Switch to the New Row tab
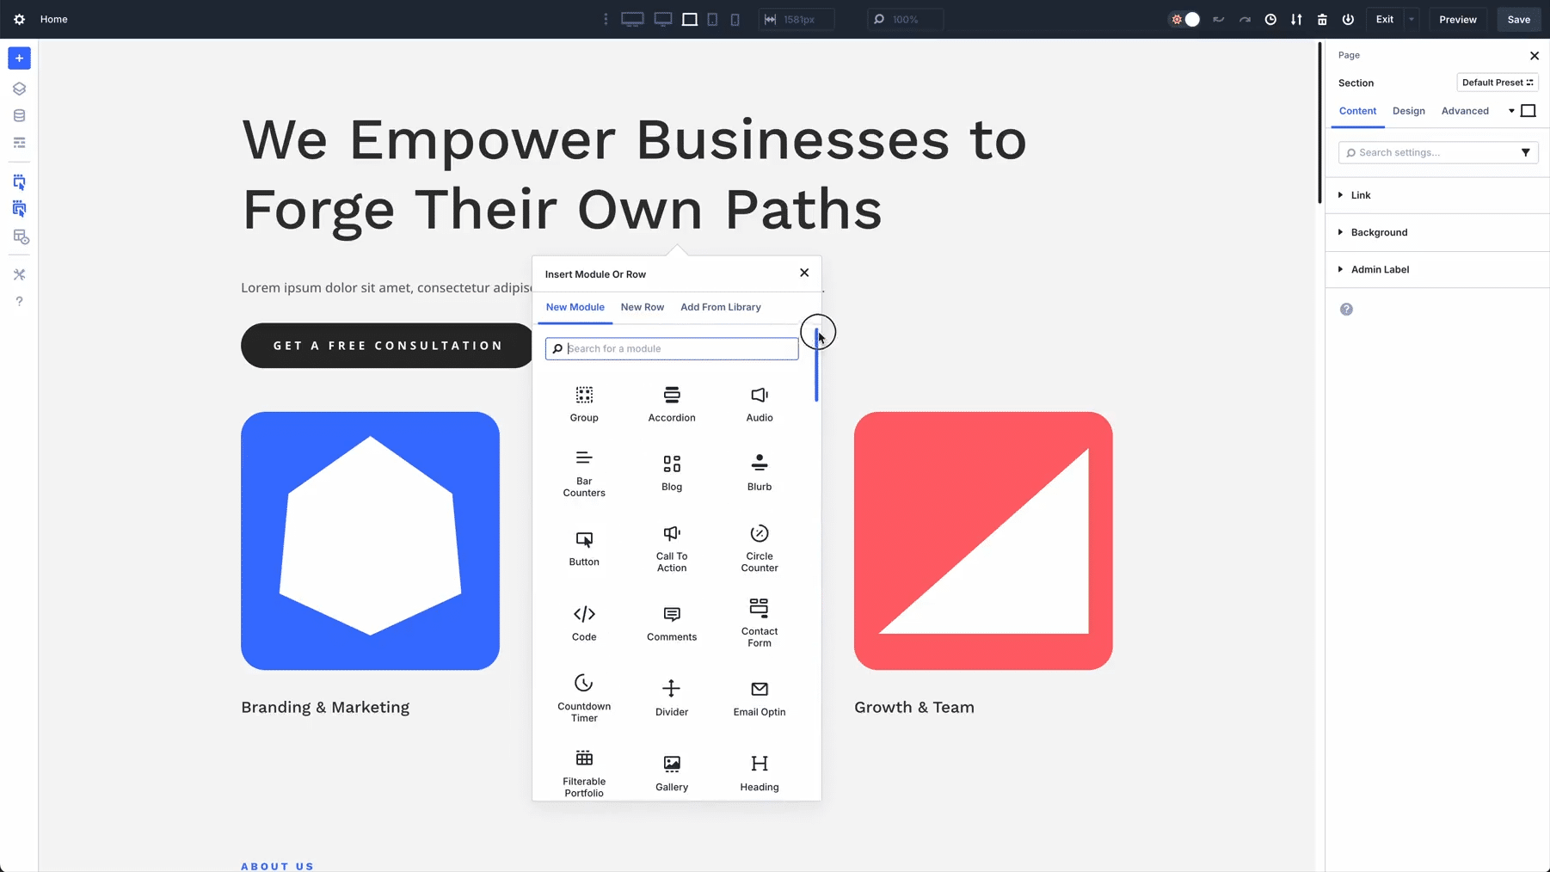The height and width of the screenshot is (872, 1550). click(643, 307)
